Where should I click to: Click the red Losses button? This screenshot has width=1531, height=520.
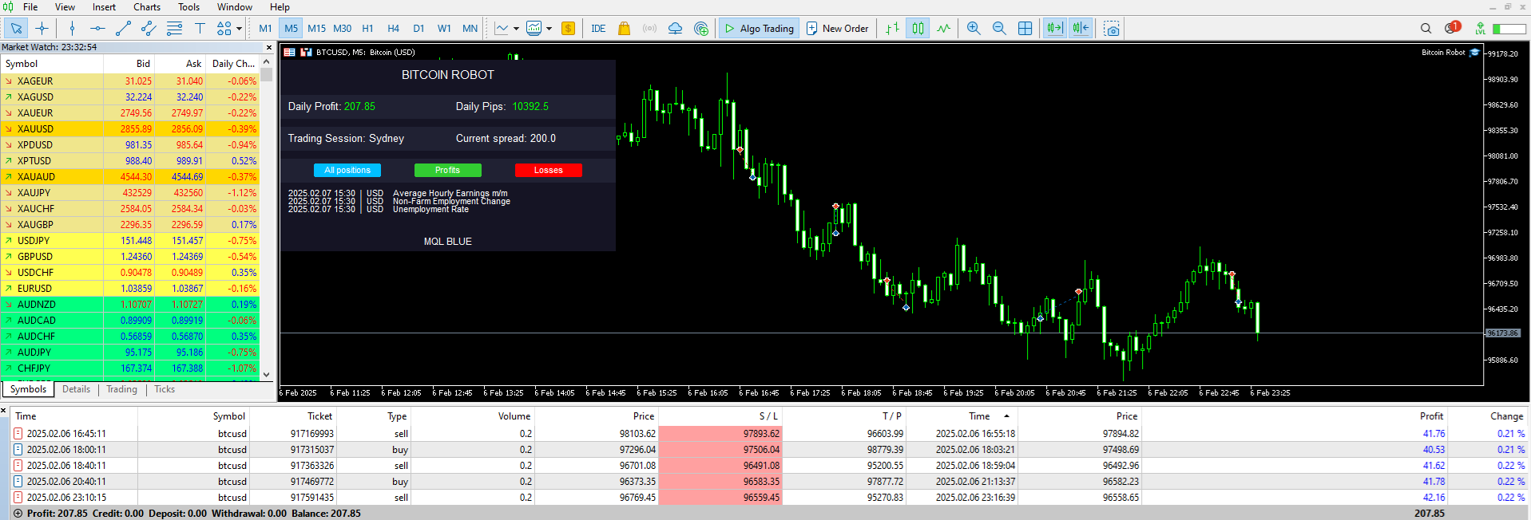549,170
